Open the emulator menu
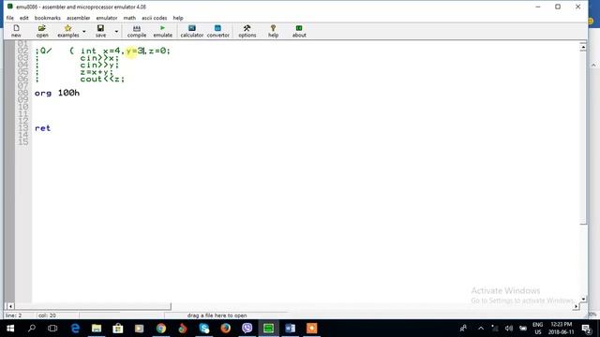 click(106, 18)
